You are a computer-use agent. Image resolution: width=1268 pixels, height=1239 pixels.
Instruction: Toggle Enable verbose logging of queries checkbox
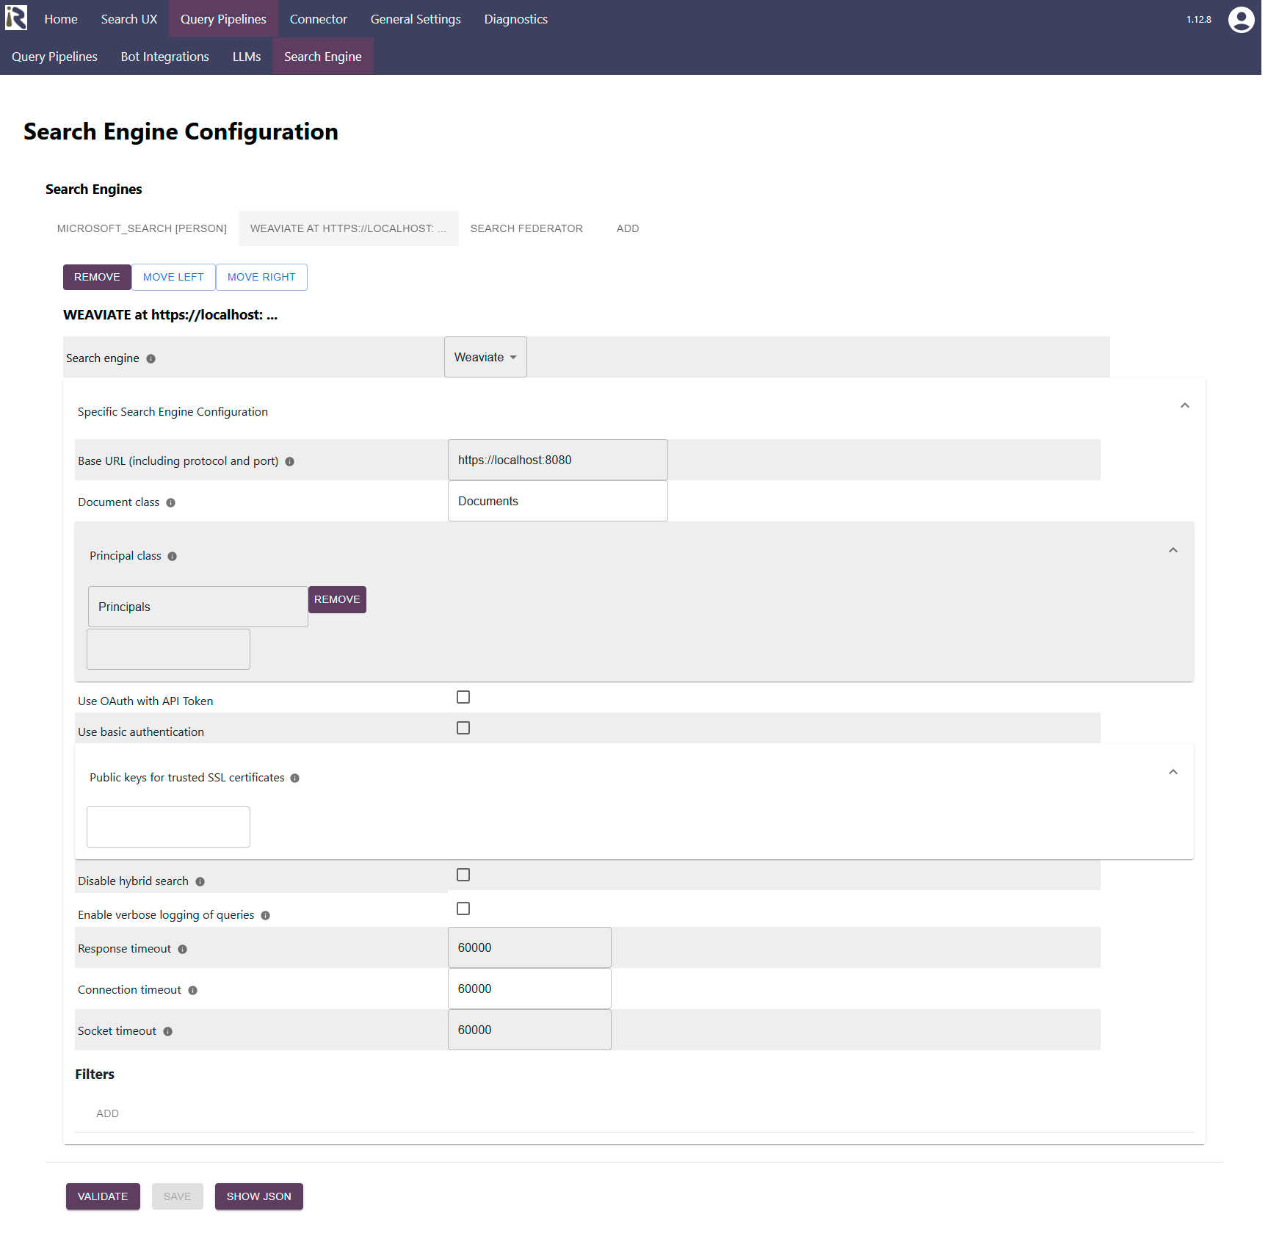(463, 909)
